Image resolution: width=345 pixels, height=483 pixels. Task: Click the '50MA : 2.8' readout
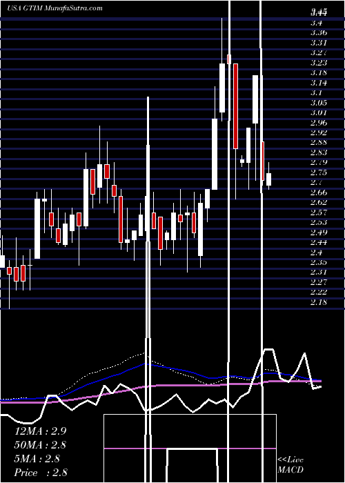41,445
